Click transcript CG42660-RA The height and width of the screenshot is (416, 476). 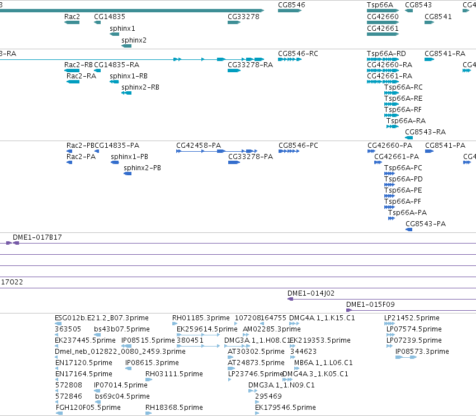pyautogui.click(x=383, y=71)
